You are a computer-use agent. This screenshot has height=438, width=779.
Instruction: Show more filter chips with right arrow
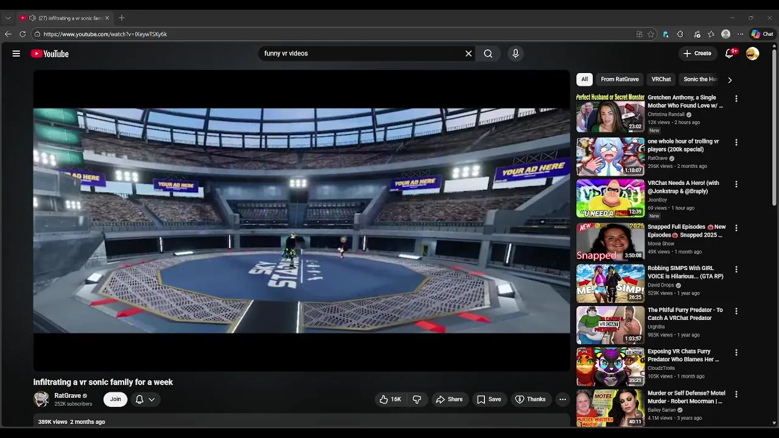point(730,80)
